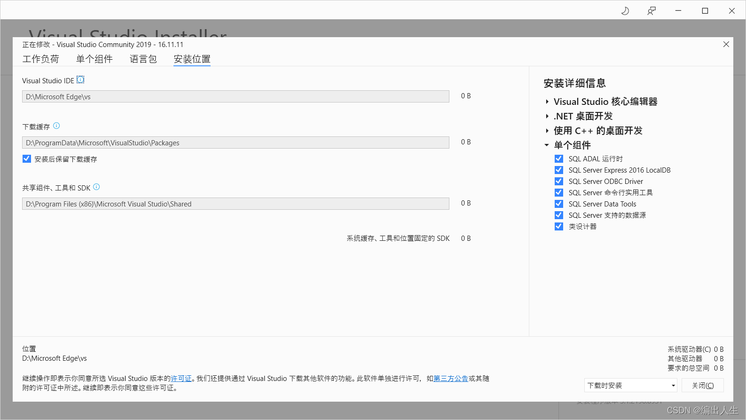This screenshot has height=420, width=746.
Task: Click the 系统驱动器(C) size entry
Action: [696, 349]
